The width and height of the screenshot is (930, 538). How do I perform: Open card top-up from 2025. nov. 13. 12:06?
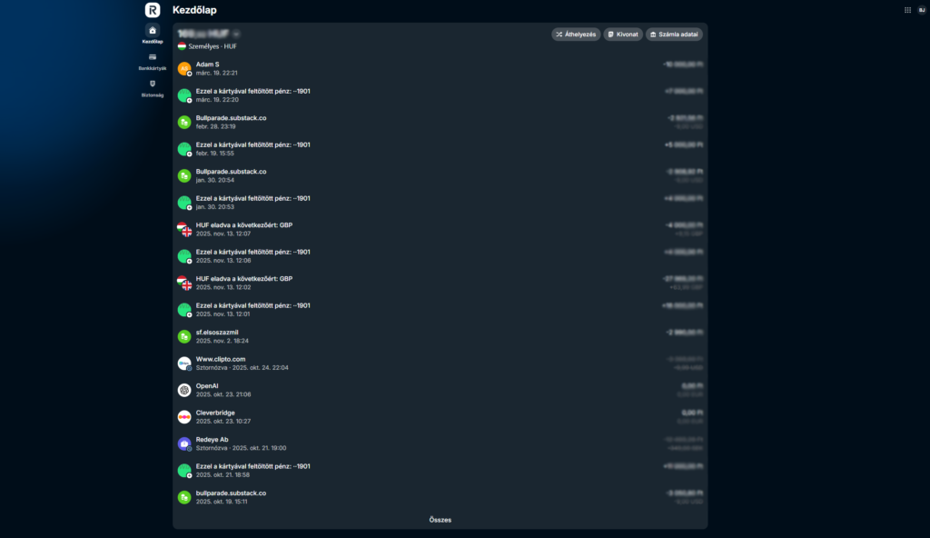coord(440,256)
